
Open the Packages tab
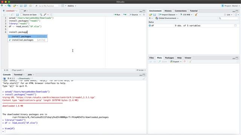click(169, 58)
